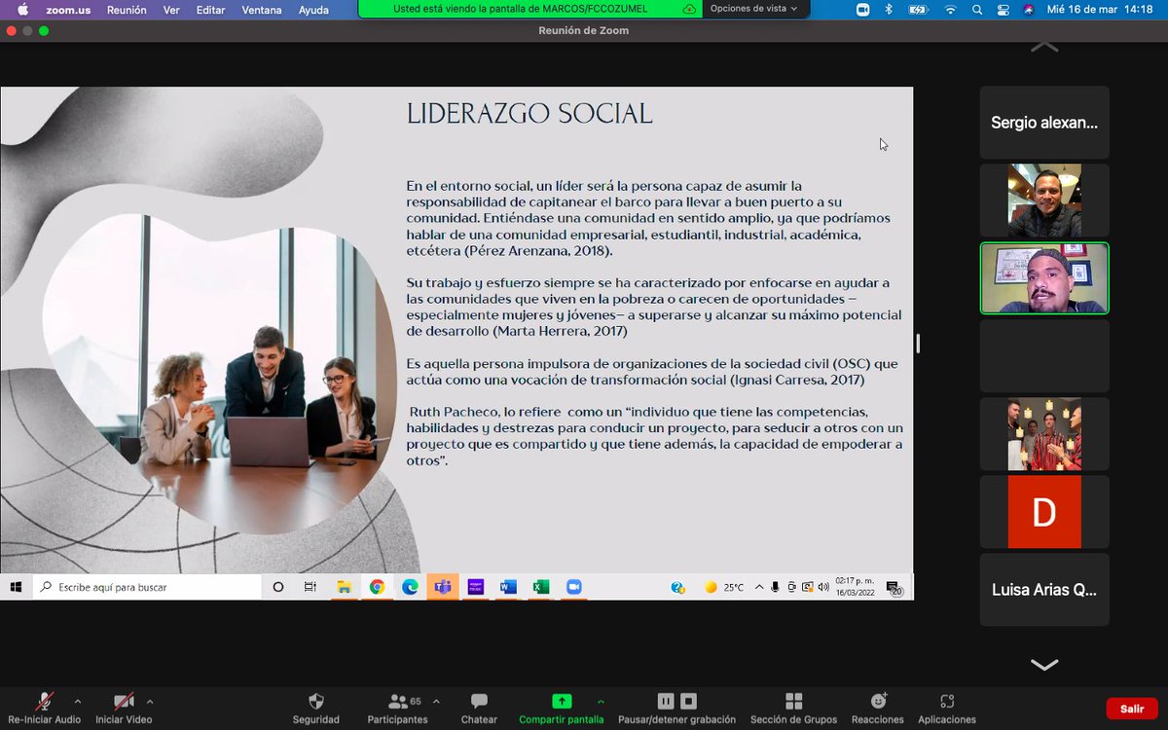
Task: Unmute with Re-Iniciar Audio microphone icon
Action: (44, 701)
